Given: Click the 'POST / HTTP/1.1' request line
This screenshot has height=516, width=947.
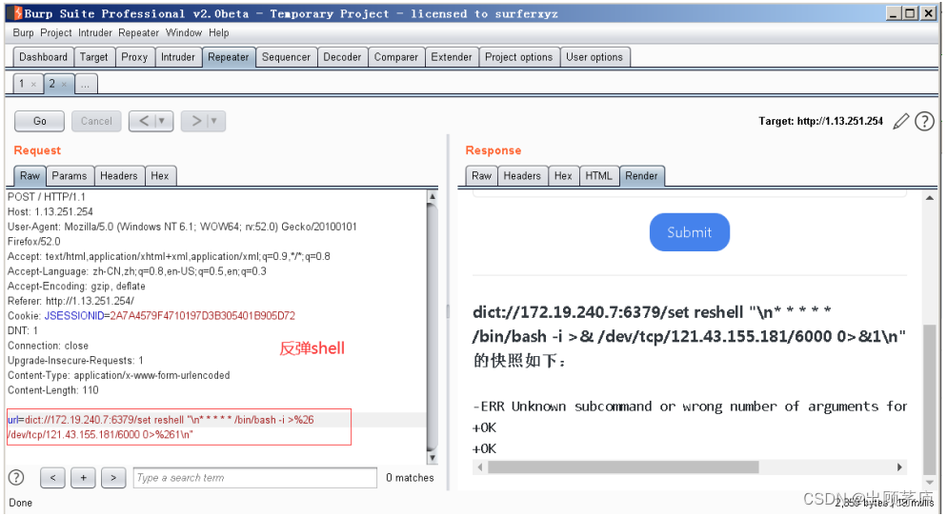Looking at the screenshot, I should pos(47,197).
